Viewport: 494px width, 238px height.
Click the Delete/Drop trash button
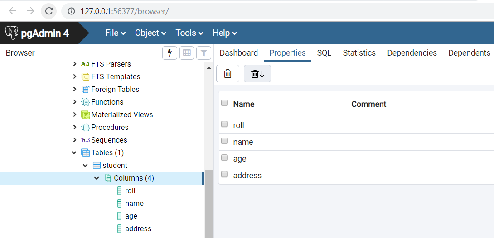click(x=228, y=74)
